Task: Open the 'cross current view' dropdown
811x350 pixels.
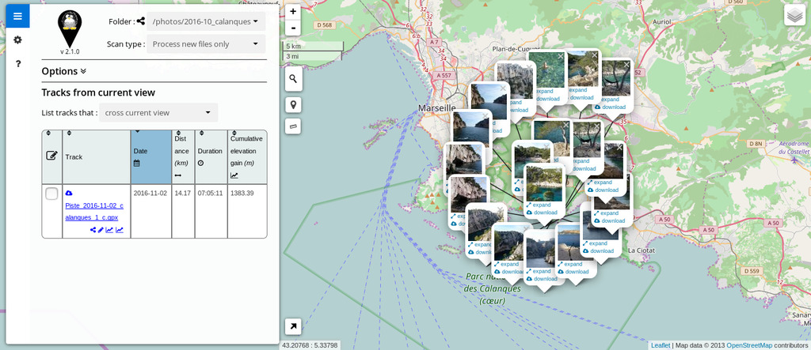Action: (x=158, y=112)
